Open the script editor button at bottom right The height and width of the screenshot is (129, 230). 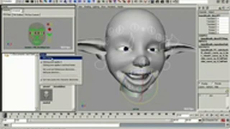[227, 125]
